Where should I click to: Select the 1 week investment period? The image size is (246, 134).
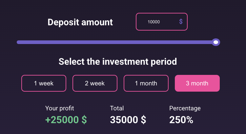[44, 83]
